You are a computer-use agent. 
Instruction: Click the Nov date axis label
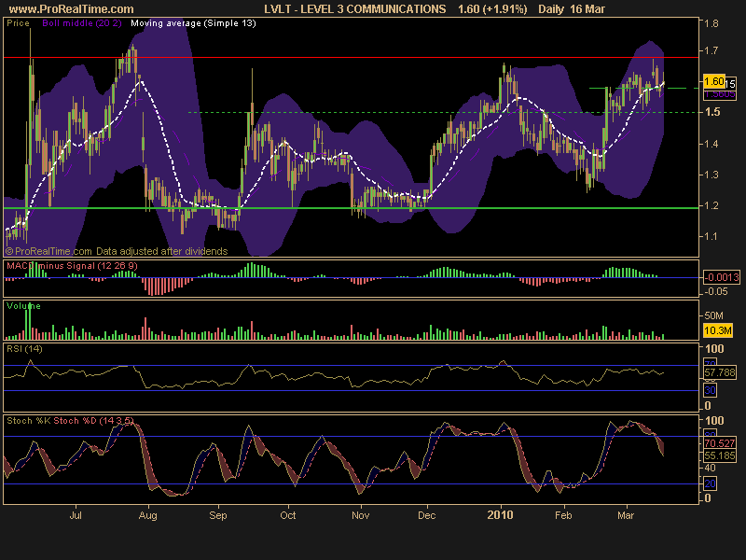(x=360, y=515)
